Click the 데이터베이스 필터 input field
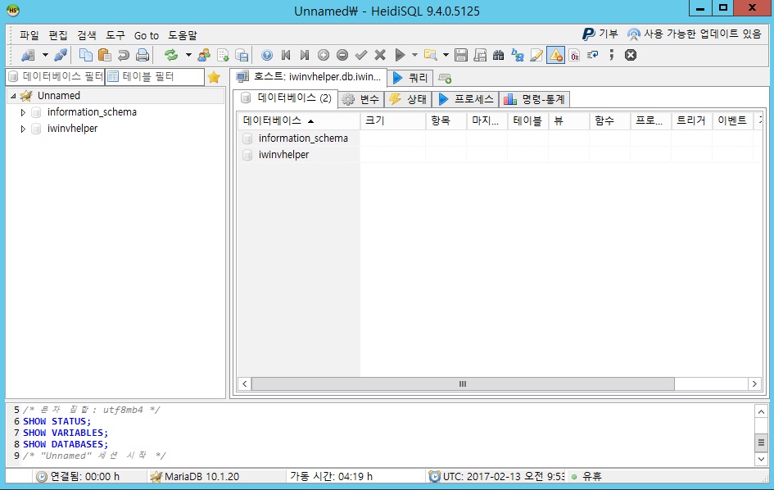 57,76
